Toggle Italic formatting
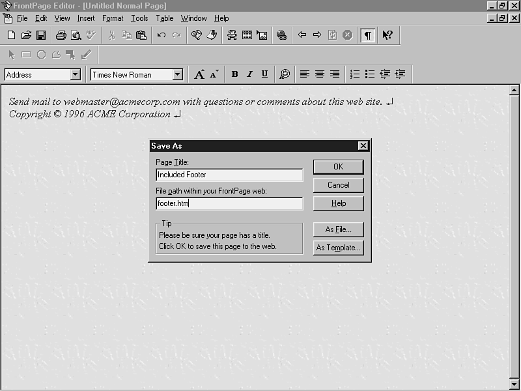The width and height of the screenshot is (521, 391). click(x=249, y=74)
